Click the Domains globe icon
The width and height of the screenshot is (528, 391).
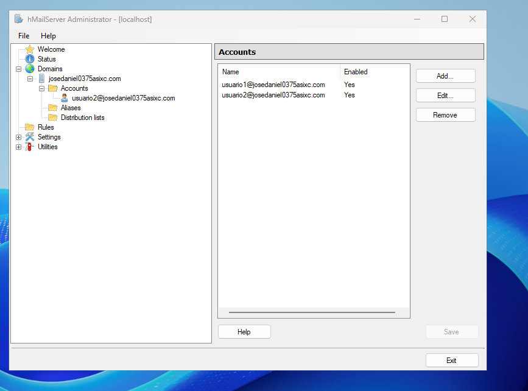tap(30, 69)
